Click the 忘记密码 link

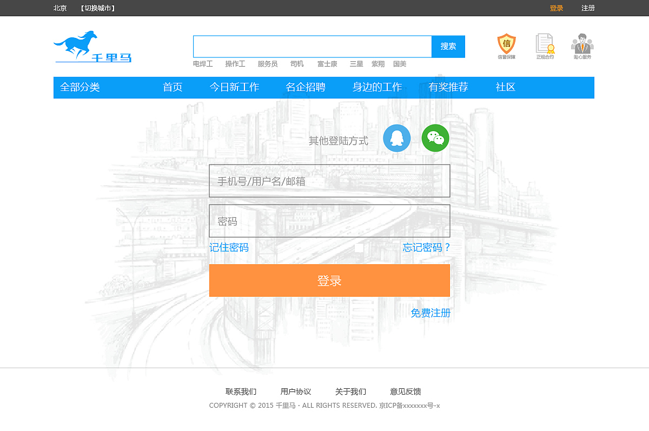[x=425, y=247]
